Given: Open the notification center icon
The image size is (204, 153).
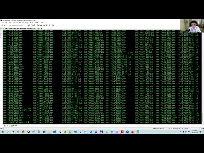Looking at the screenshot, I should [x=200, y=132].
